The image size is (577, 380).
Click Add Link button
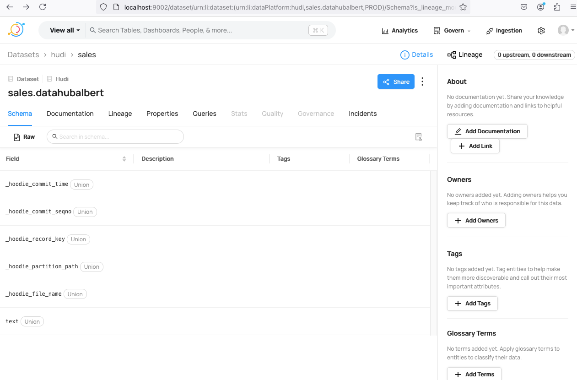(x=475, y=146)
